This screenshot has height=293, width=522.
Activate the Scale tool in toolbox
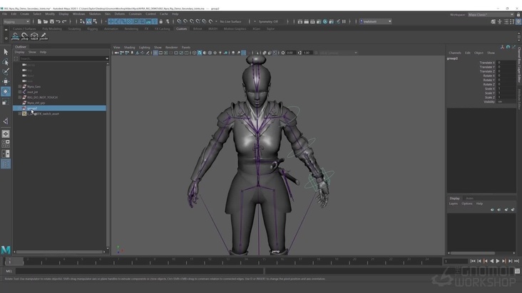6,102
